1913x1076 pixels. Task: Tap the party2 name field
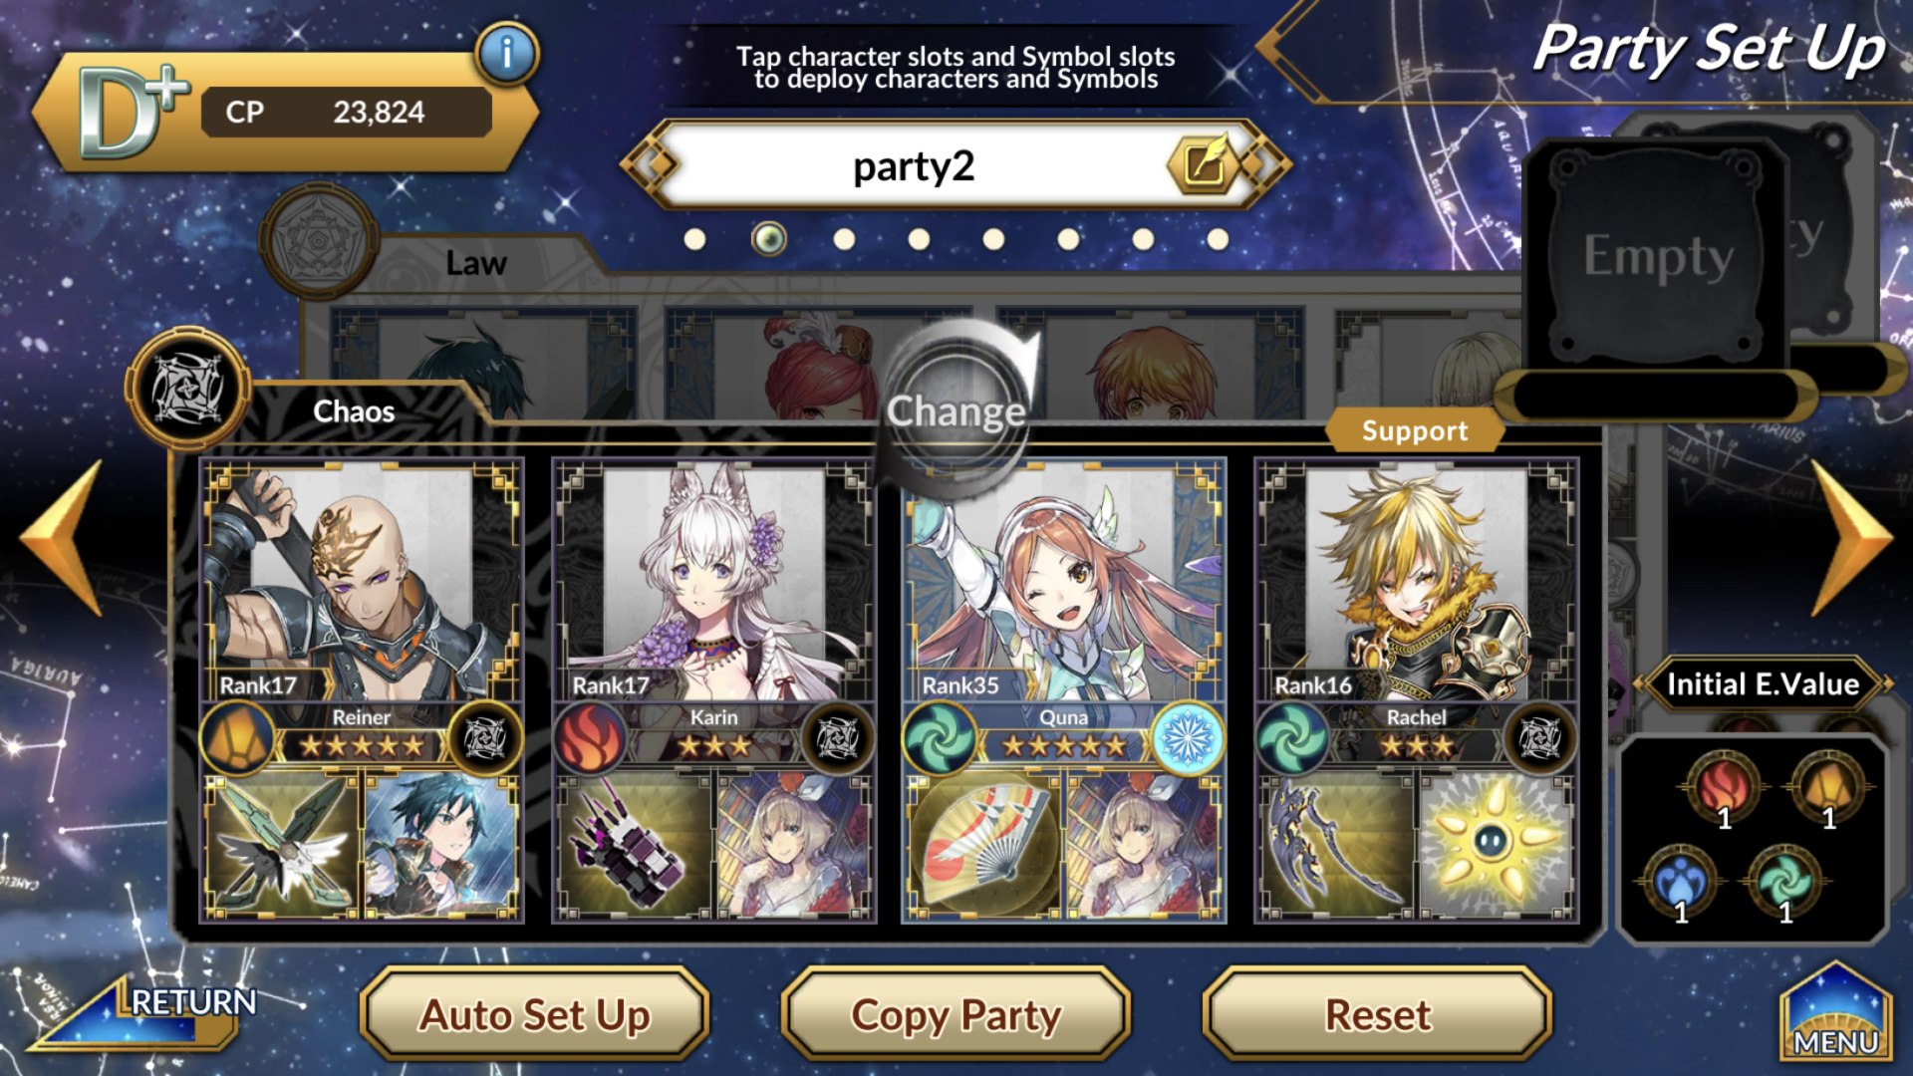[914, 165]
